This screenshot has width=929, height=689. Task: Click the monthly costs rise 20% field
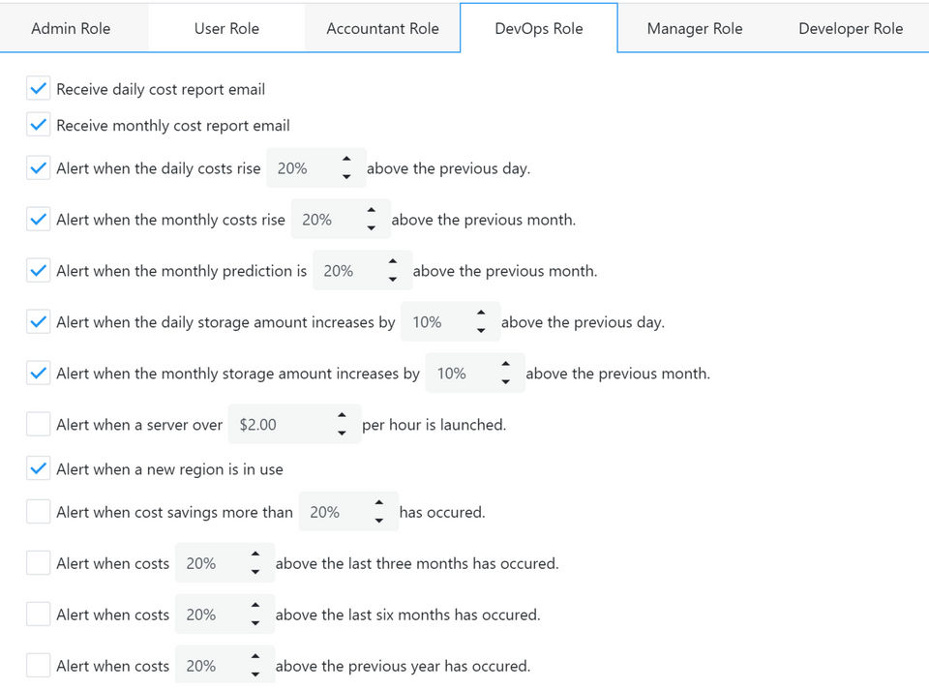pyautogui.click(x=340, y=220)
